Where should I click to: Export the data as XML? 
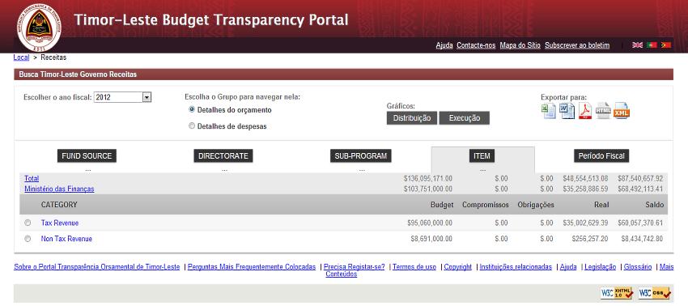622,111
